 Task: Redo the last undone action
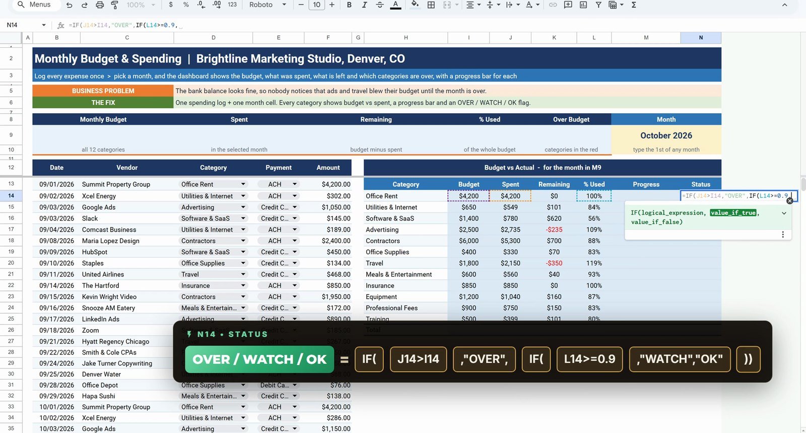(x=84, y=5)
